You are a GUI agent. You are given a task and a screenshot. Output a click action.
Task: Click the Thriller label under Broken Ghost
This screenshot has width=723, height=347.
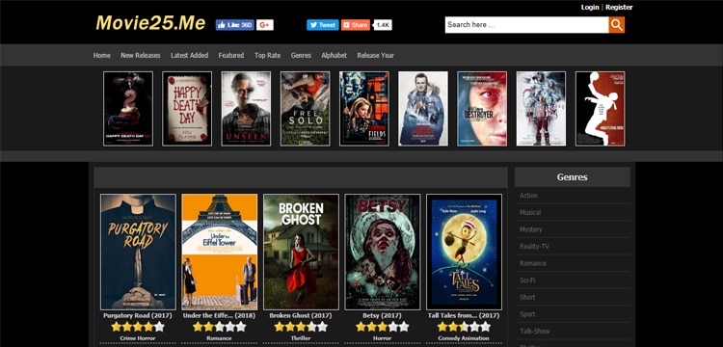[x=301, y=338]
